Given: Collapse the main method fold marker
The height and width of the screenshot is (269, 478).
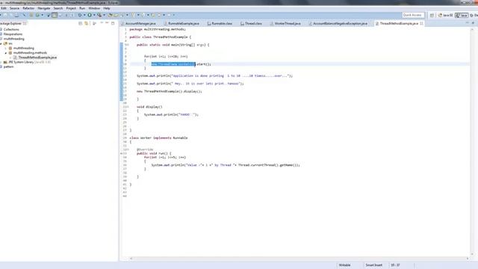Looking at the screenshot, I should point(128,45).
